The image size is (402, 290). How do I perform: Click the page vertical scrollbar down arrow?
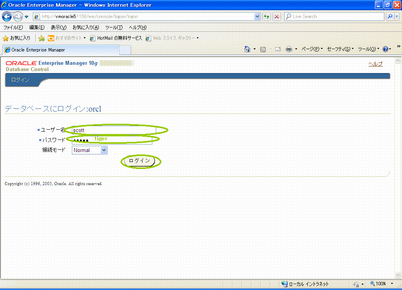(x=398, y=275)
